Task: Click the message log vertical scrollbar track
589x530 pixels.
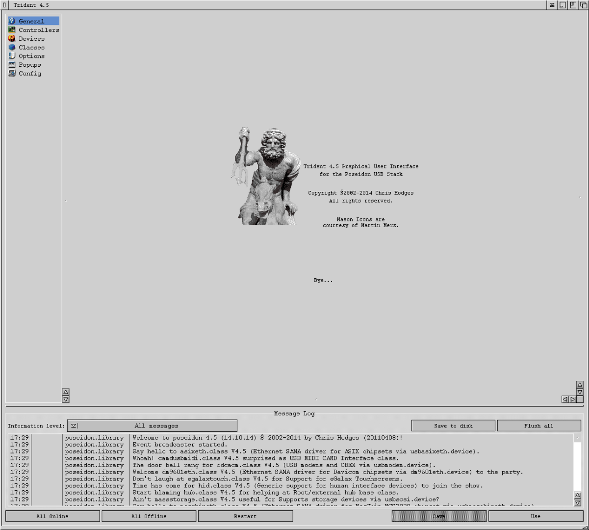Action: pyautogui.click(x=577, y=466)
